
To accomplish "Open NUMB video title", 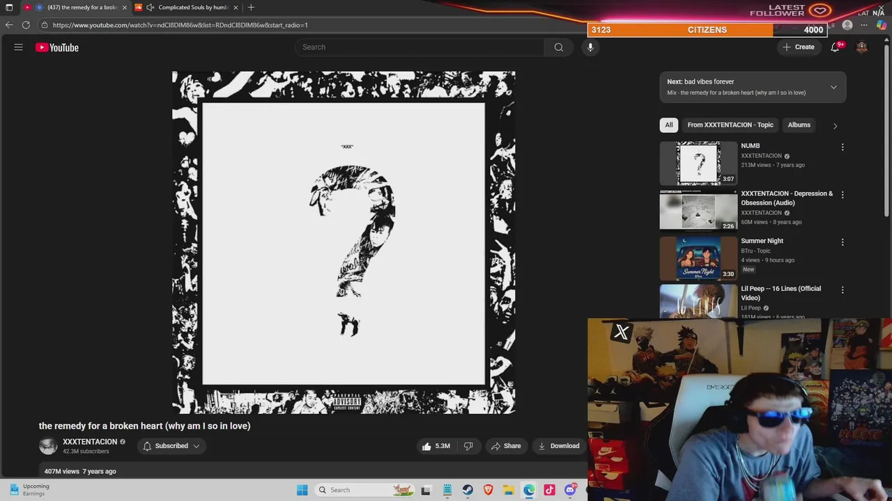I will coord(750,146).
